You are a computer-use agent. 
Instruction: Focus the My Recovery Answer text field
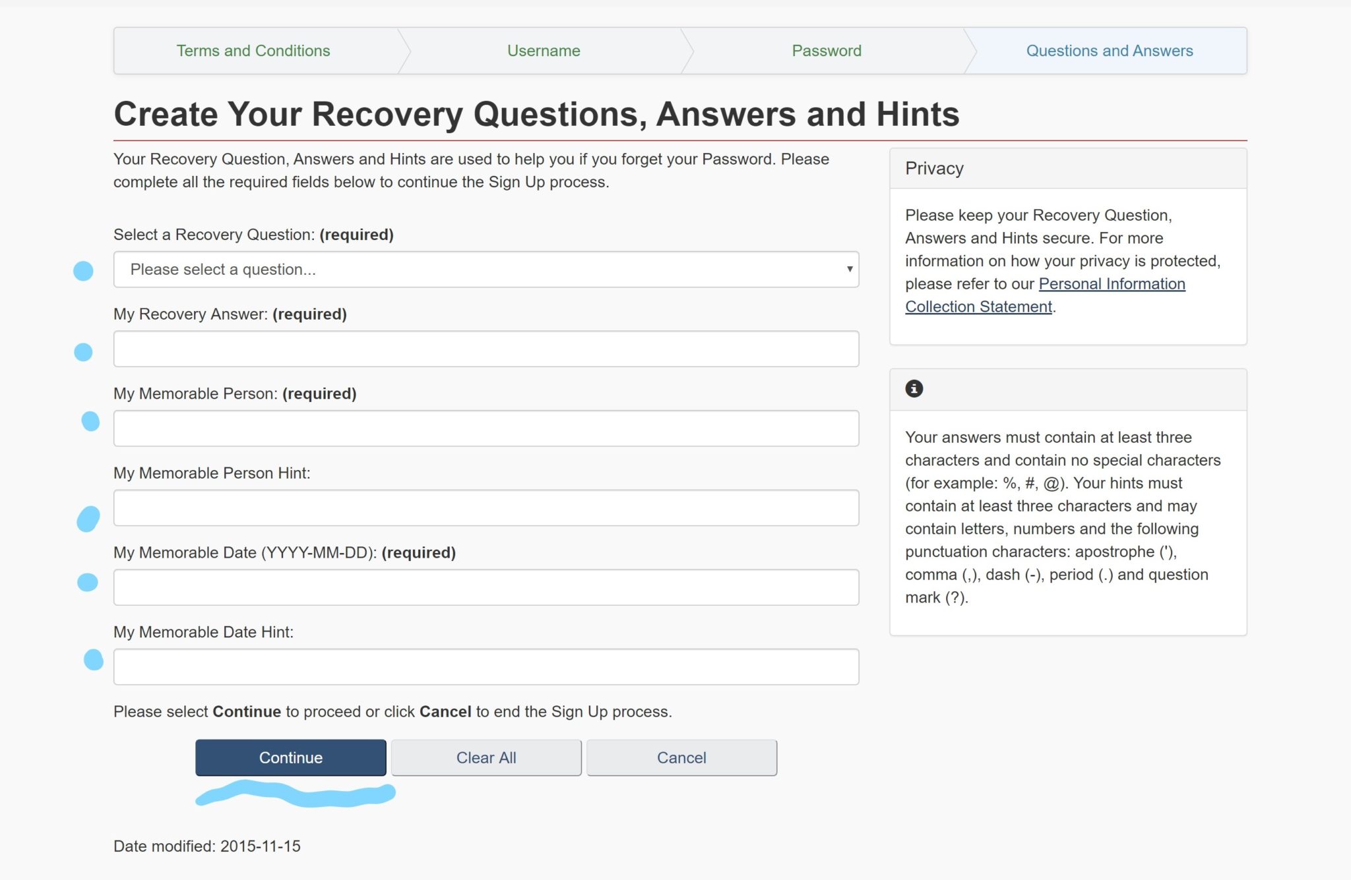(486, 349)
